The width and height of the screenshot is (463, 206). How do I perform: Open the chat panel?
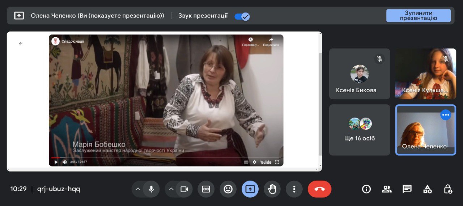[407, 189]
